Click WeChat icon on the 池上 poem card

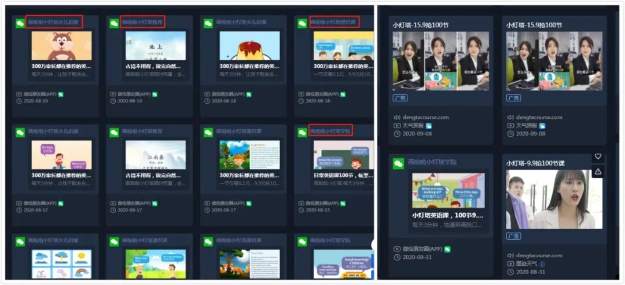[114, 24]
